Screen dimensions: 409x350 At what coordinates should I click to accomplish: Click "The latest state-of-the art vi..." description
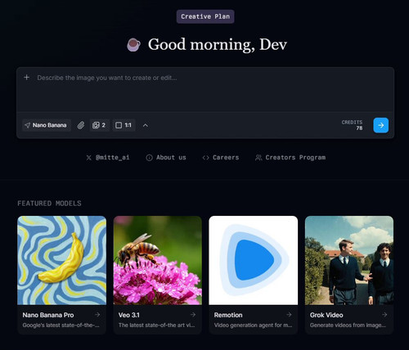pyautogui.click(x=157, y=325)
